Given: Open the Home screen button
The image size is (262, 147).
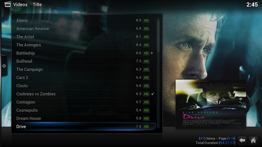Looking at the screenshot, I should [x=253, y=140].
